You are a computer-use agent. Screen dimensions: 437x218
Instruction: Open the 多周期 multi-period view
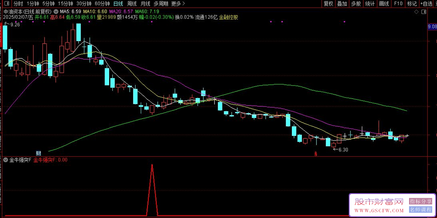coord(161,3)
